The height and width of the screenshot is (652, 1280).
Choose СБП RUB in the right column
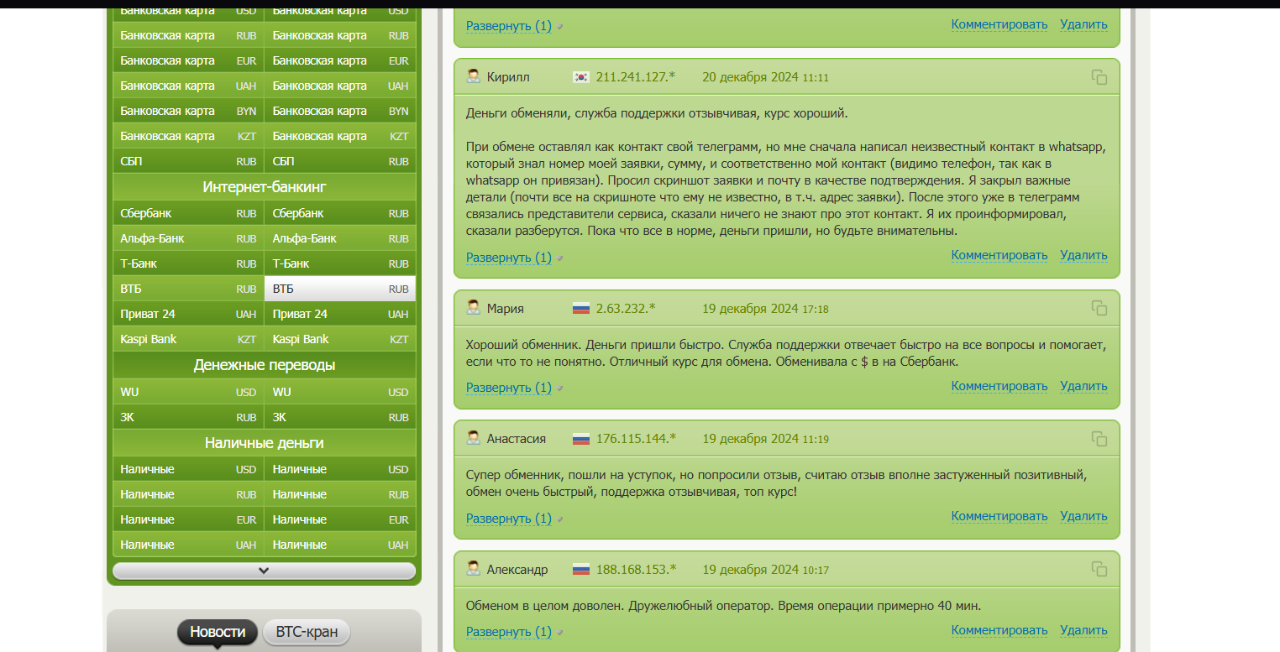tap(340, 161)
